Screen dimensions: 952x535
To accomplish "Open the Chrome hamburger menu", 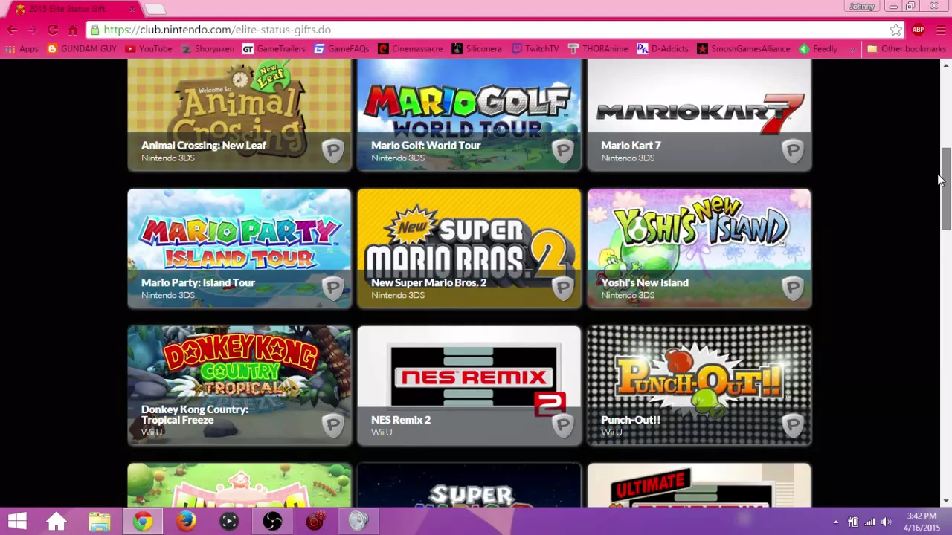I will (x=941, y=30).
